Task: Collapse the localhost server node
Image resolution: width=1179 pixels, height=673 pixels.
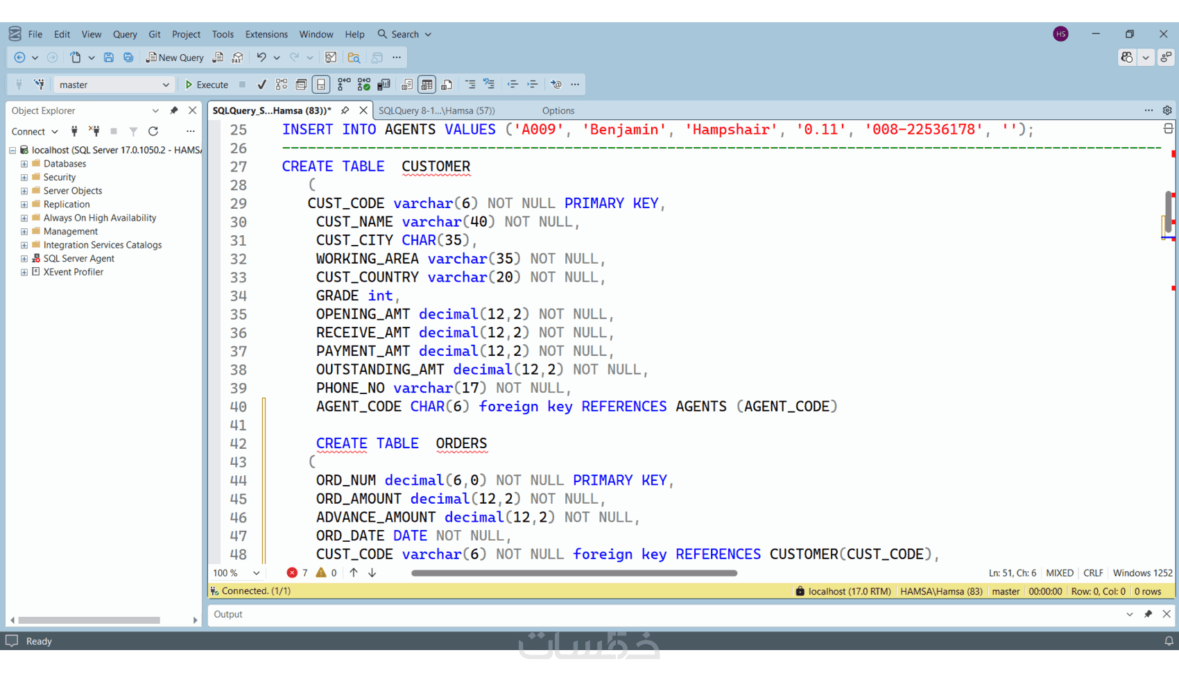Action: pyautogui.click(x=12, y=150)
